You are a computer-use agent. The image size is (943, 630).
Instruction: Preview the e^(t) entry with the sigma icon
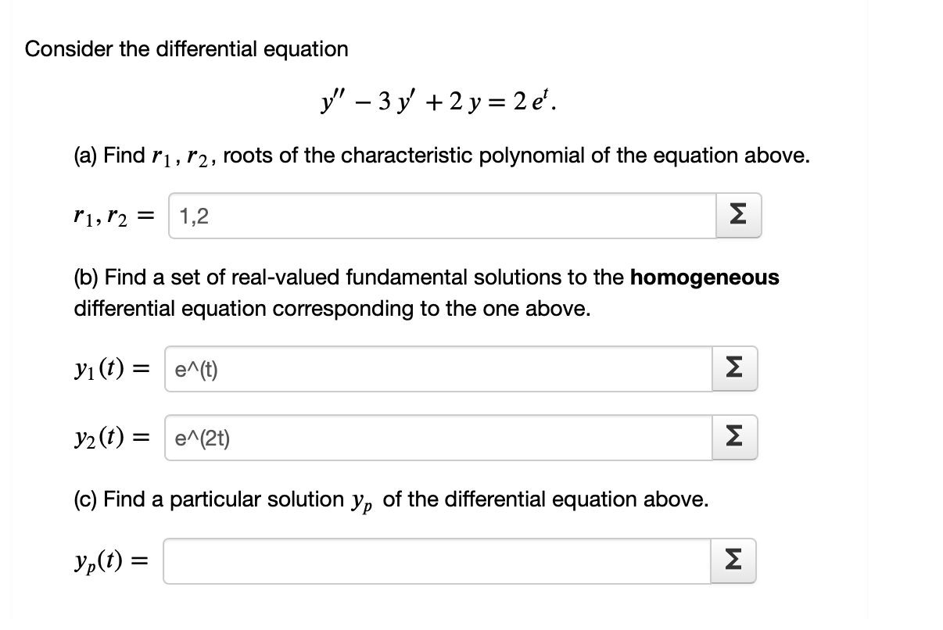[734, 369]
